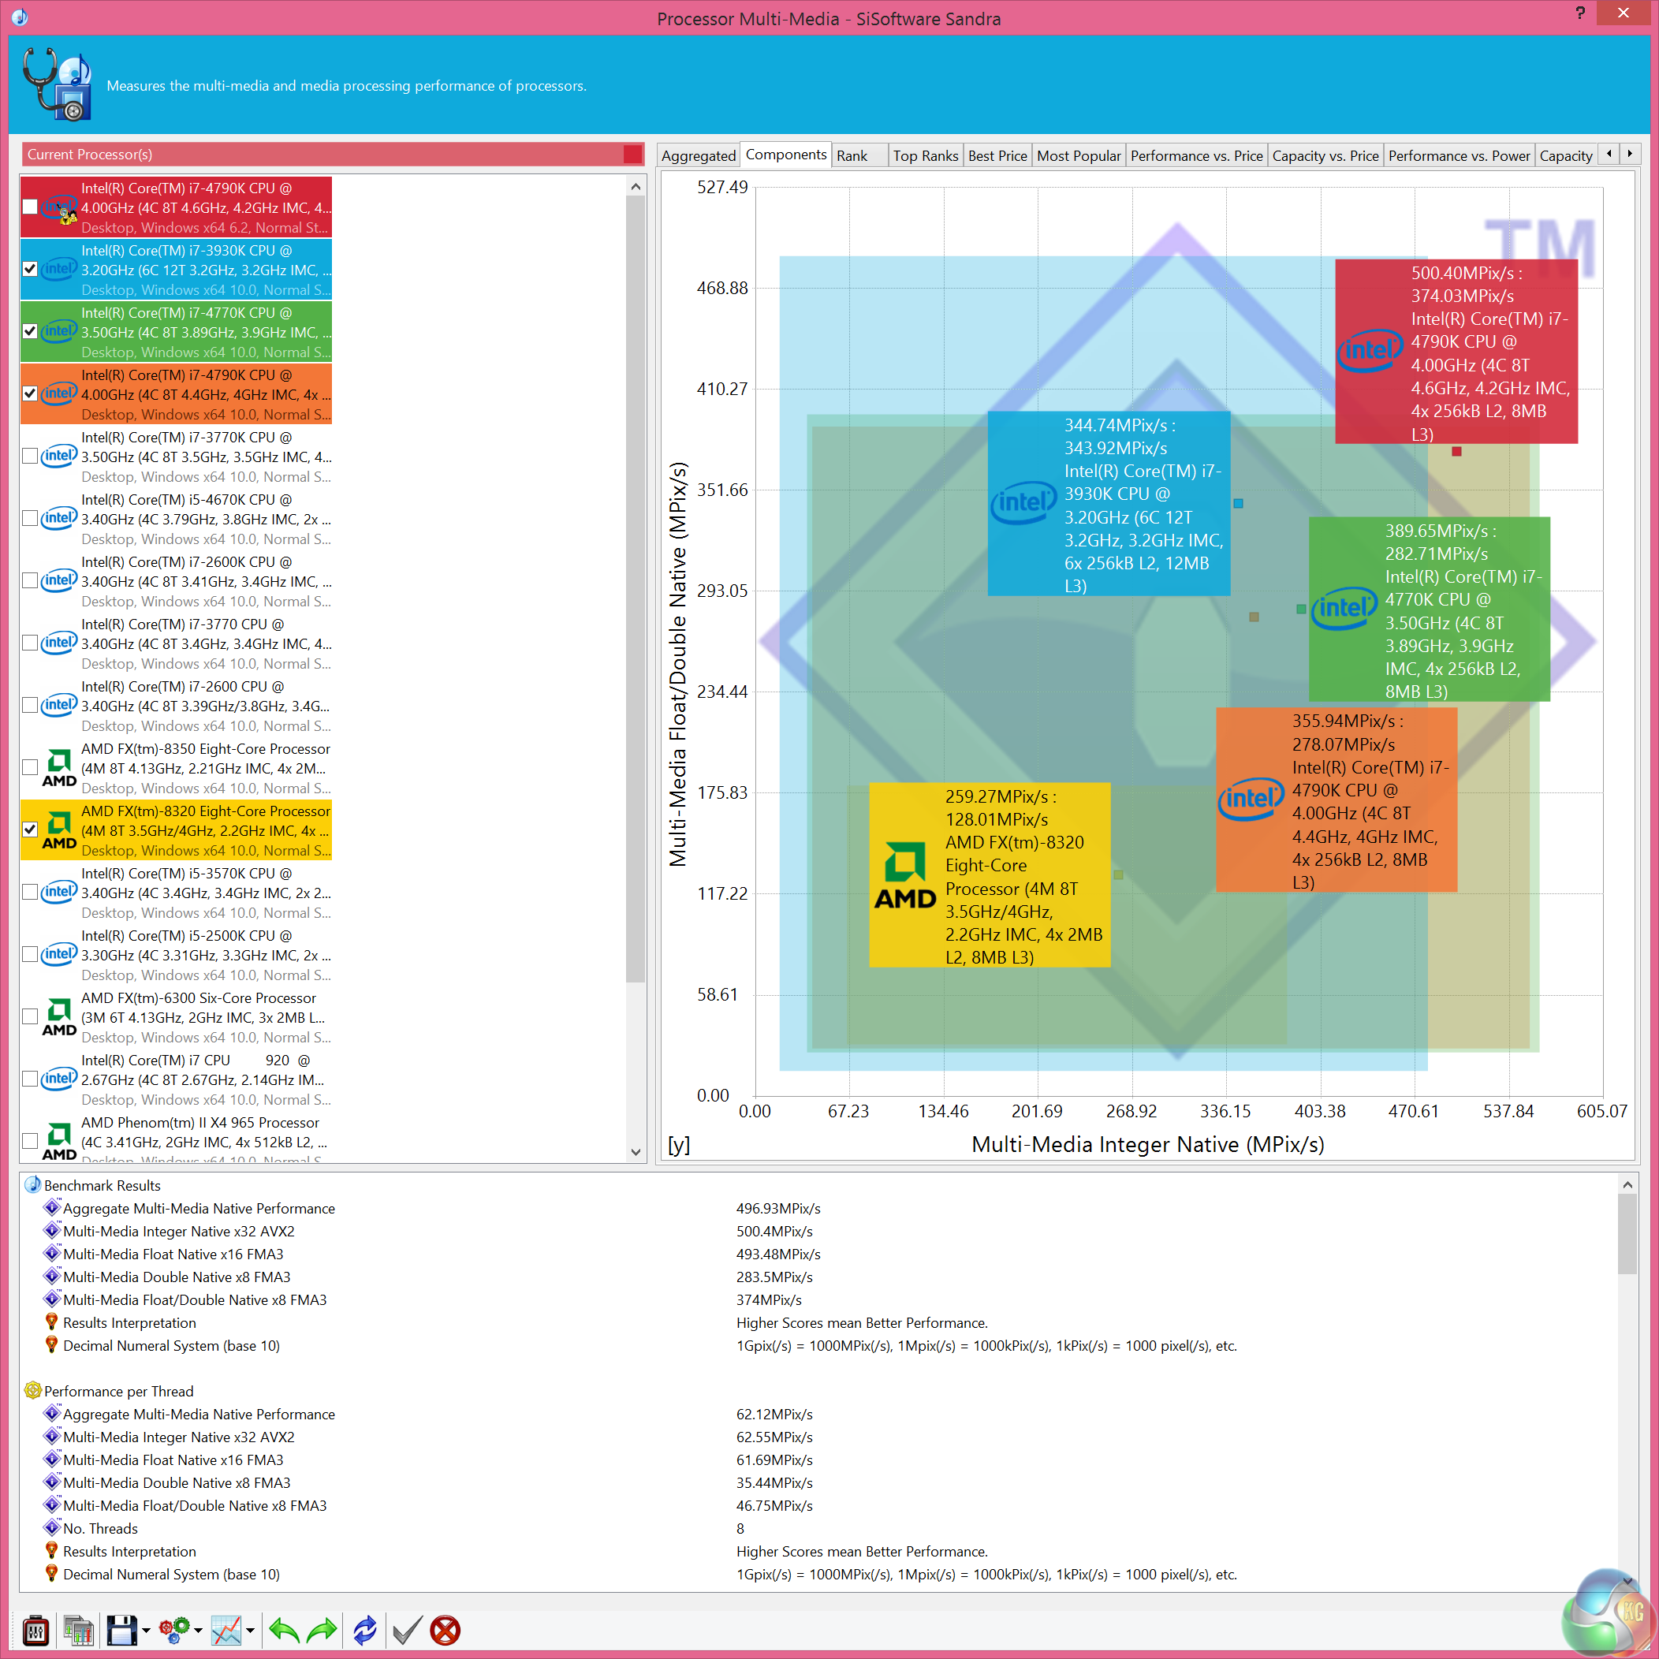Click the blue refresh arrows icon
The width and height of the screenshot is (1659, 1659).
[x=364, y=1630]
